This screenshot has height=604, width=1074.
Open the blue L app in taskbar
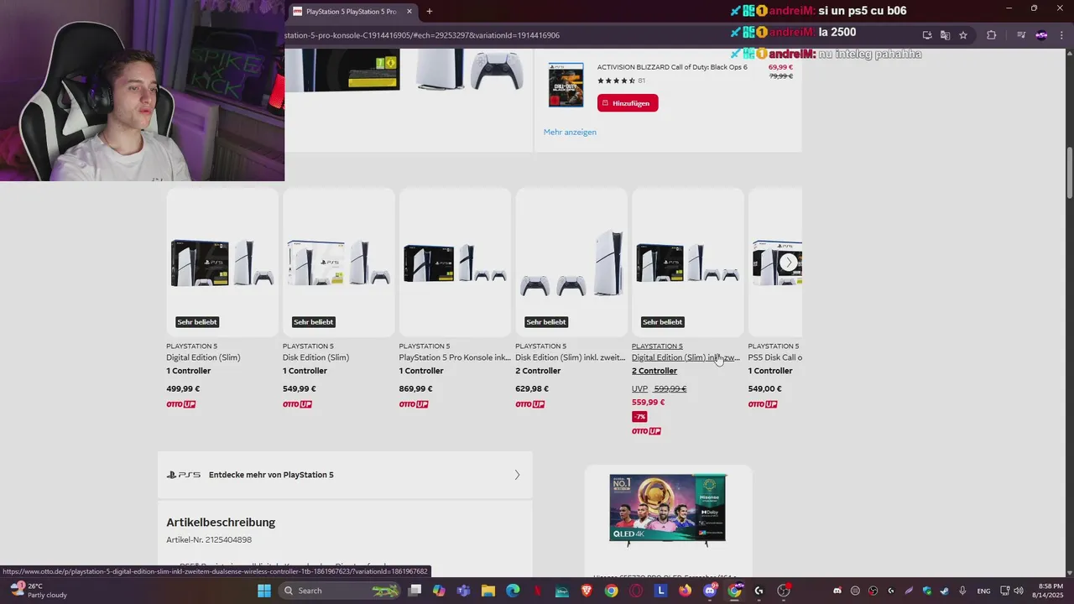[661, 591]
